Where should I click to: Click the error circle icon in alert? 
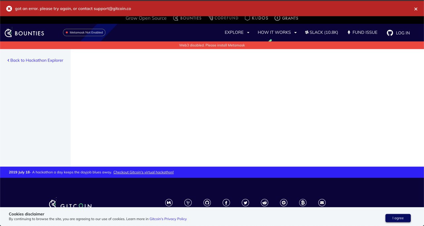[9, 9]
